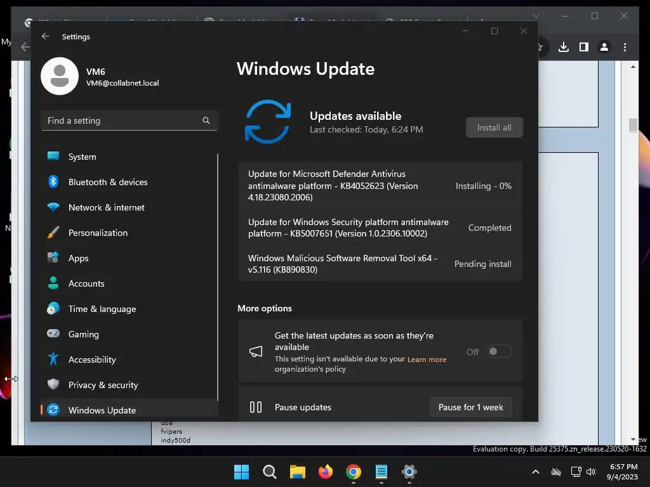Screen dimensions: 650x487
Task: Click the Privacy & security shield icon
Action: point(53,384)
